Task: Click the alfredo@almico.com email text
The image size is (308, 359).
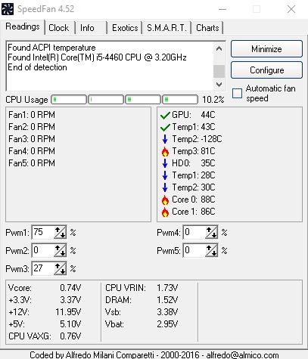Action: [x=242, y=355]
